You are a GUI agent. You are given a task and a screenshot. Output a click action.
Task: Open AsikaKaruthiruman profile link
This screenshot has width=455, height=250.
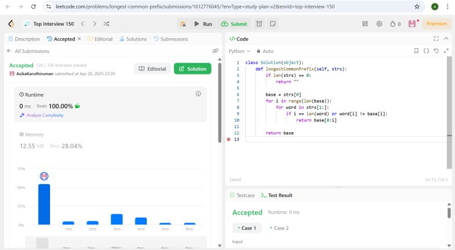click(x=35, y=74)
